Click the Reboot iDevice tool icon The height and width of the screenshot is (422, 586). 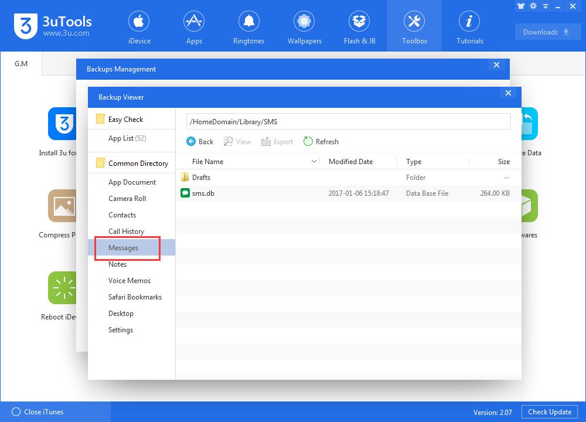(63, 288)
